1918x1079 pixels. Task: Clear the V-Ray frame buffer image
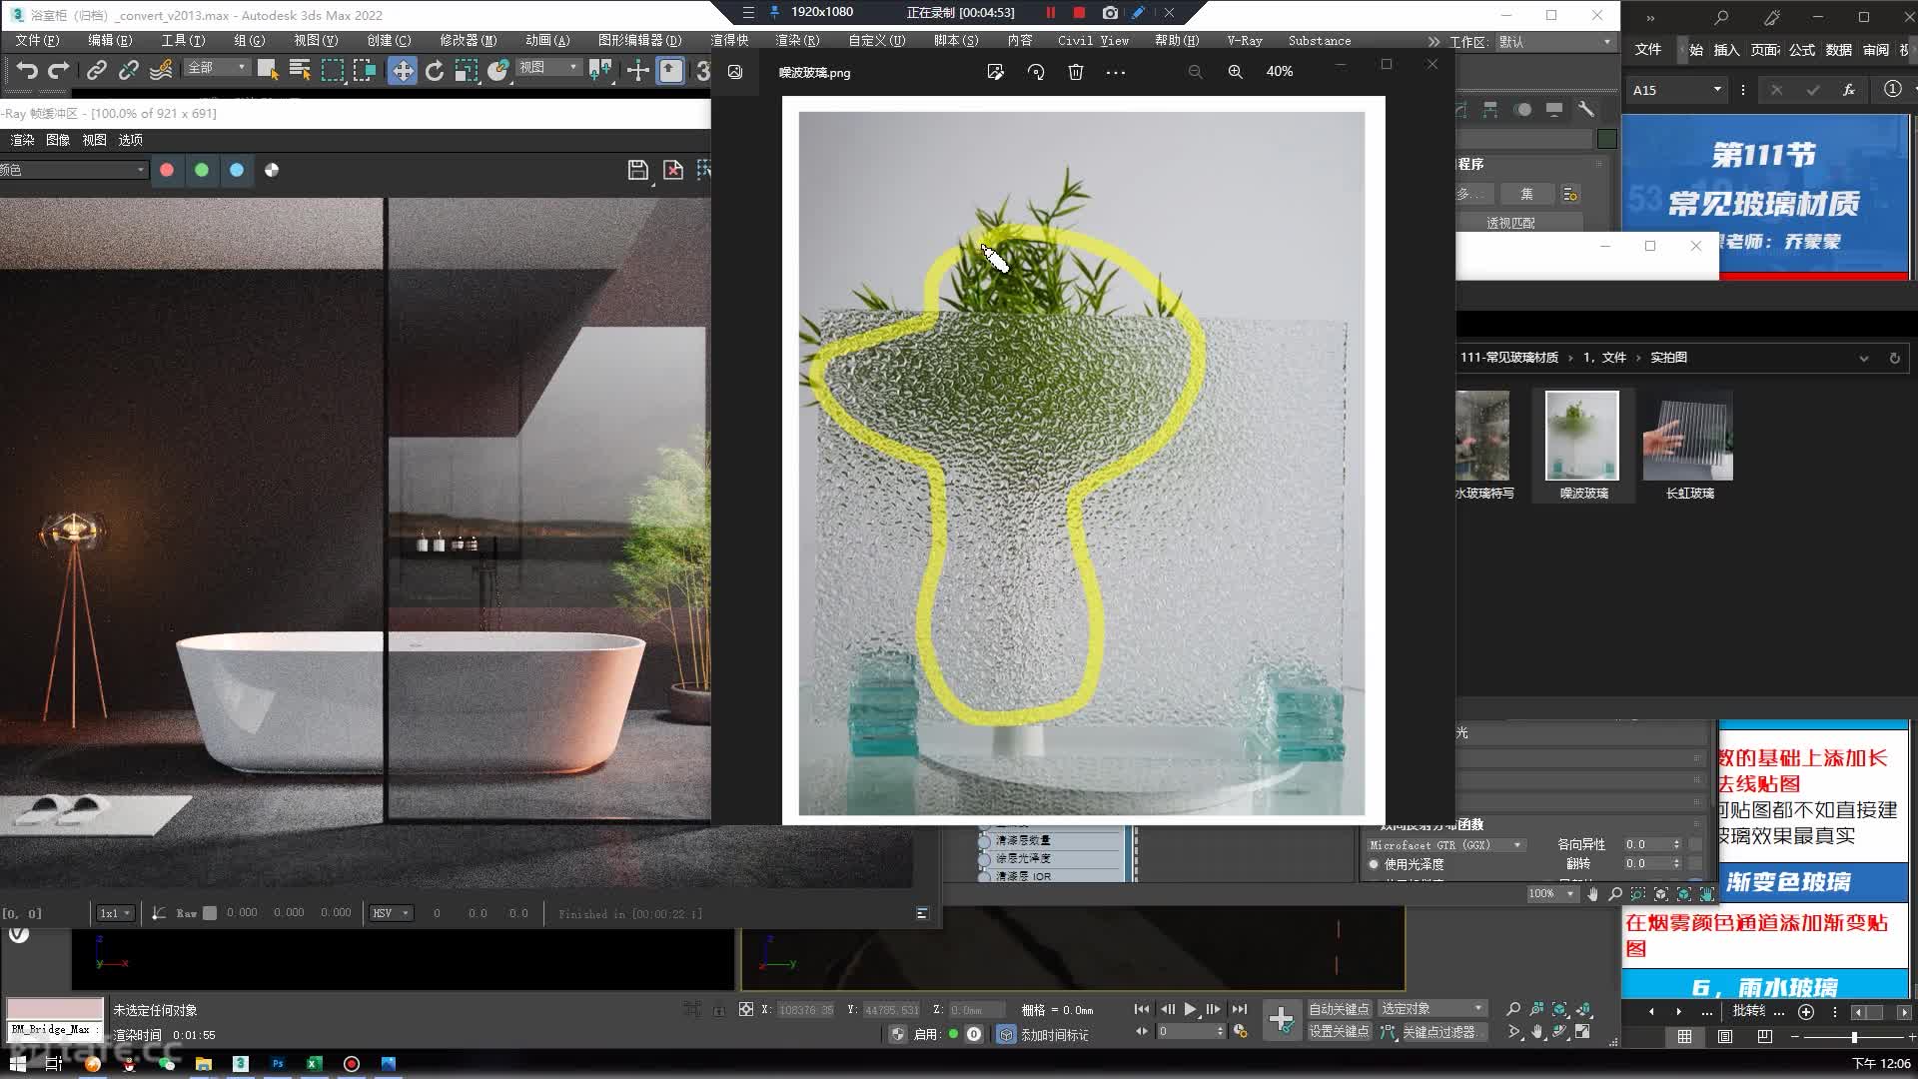point(673,170)
